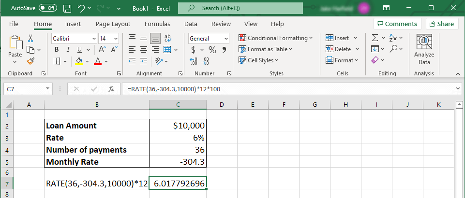465x198 pixels.
Task: Toggle Italic formatting
Action: (x=68, y=49)
